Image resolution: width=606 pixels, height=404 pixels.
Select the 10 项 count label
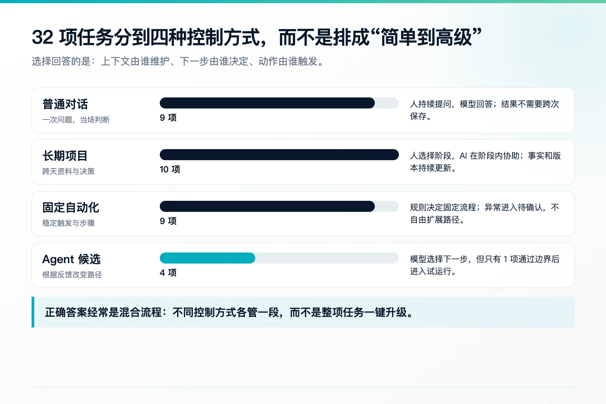tap(170, 169)
